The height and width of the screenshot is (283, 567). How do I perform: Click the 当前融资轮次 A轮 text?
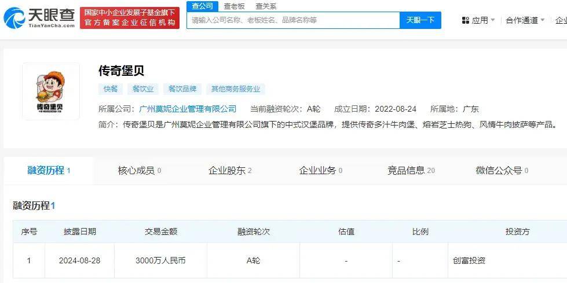tap(286, 109)
